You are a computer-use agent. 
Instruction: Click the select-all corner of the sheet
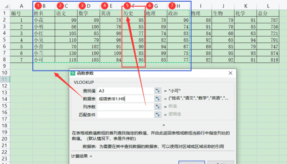(x=7, y=6)
